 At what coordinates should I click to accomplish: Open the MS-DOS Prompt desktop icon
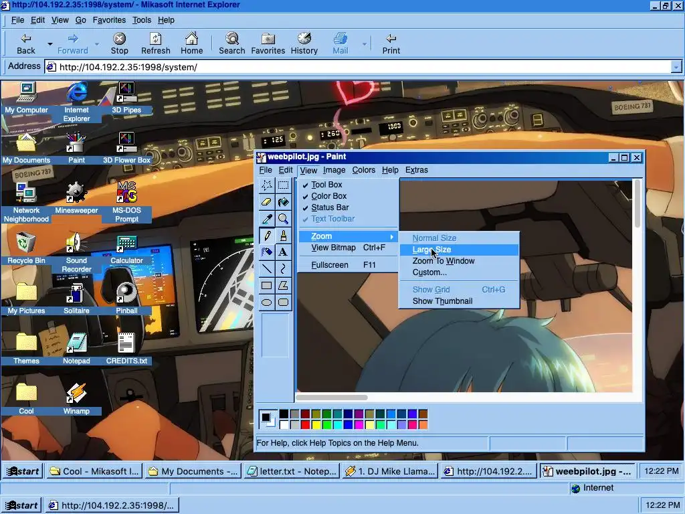126,202
